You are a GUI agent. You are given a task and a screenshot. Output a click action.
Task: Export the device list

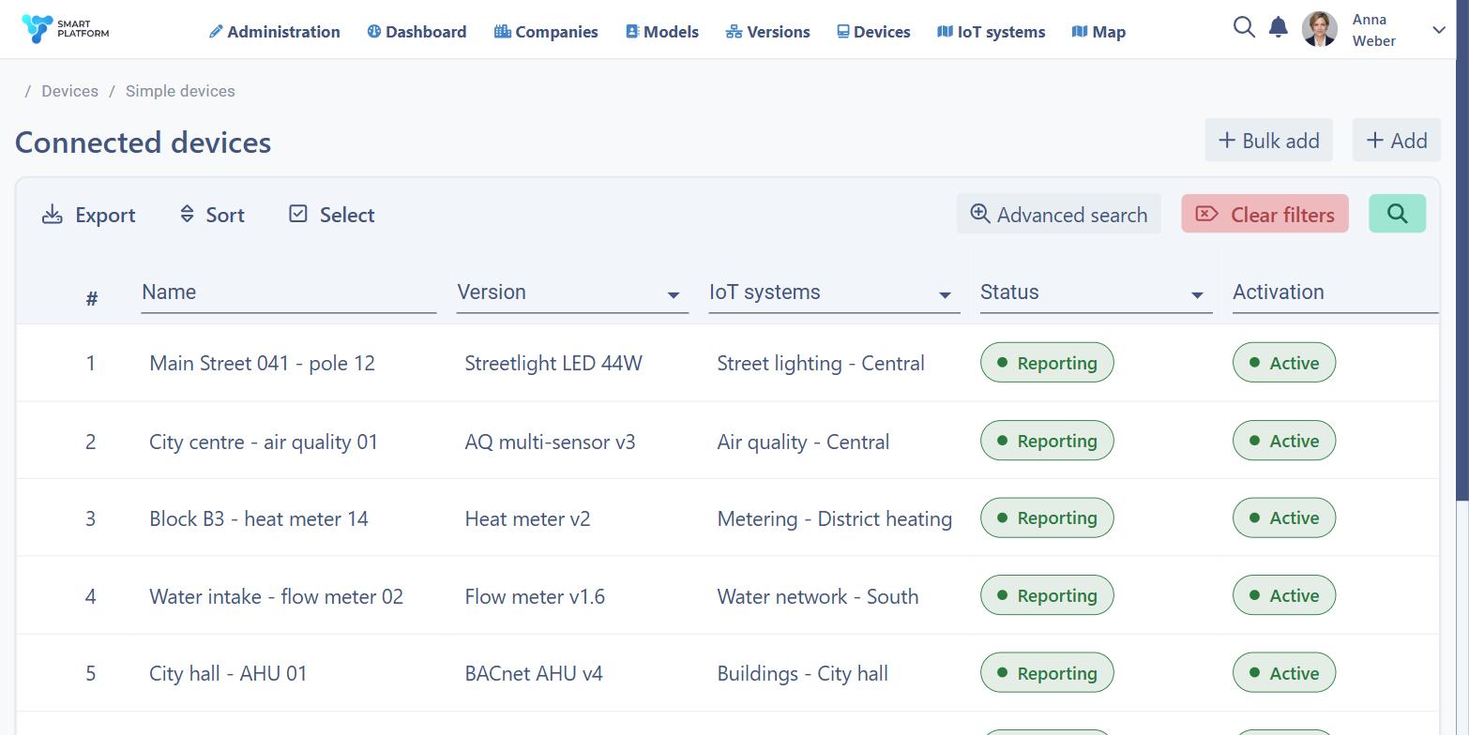[89, 215]
